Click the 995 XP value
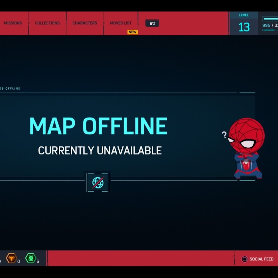The image size is (278, 278). [266, 25]
